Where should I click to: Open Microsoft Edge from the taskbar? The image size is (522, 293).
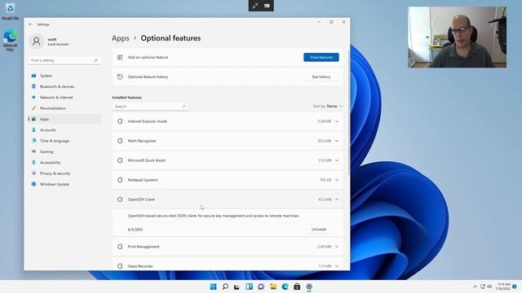point(285,286)
